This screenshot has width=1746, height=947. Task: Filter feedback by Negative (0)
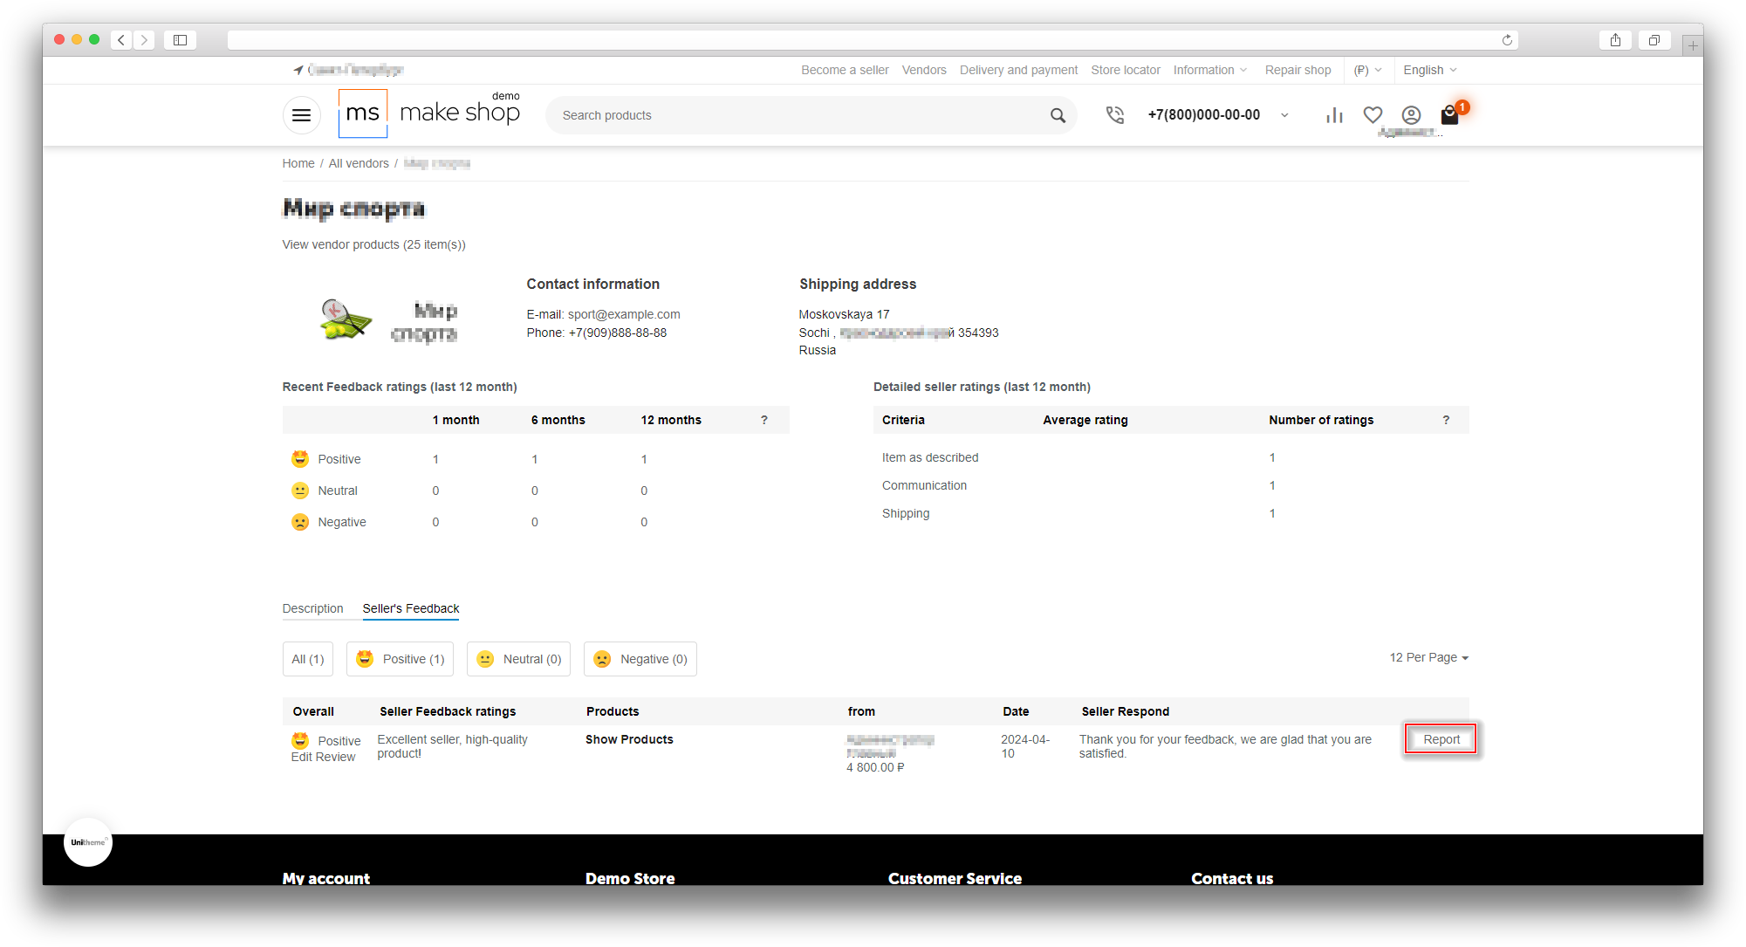pyautogui.click(x=640, y=659)
